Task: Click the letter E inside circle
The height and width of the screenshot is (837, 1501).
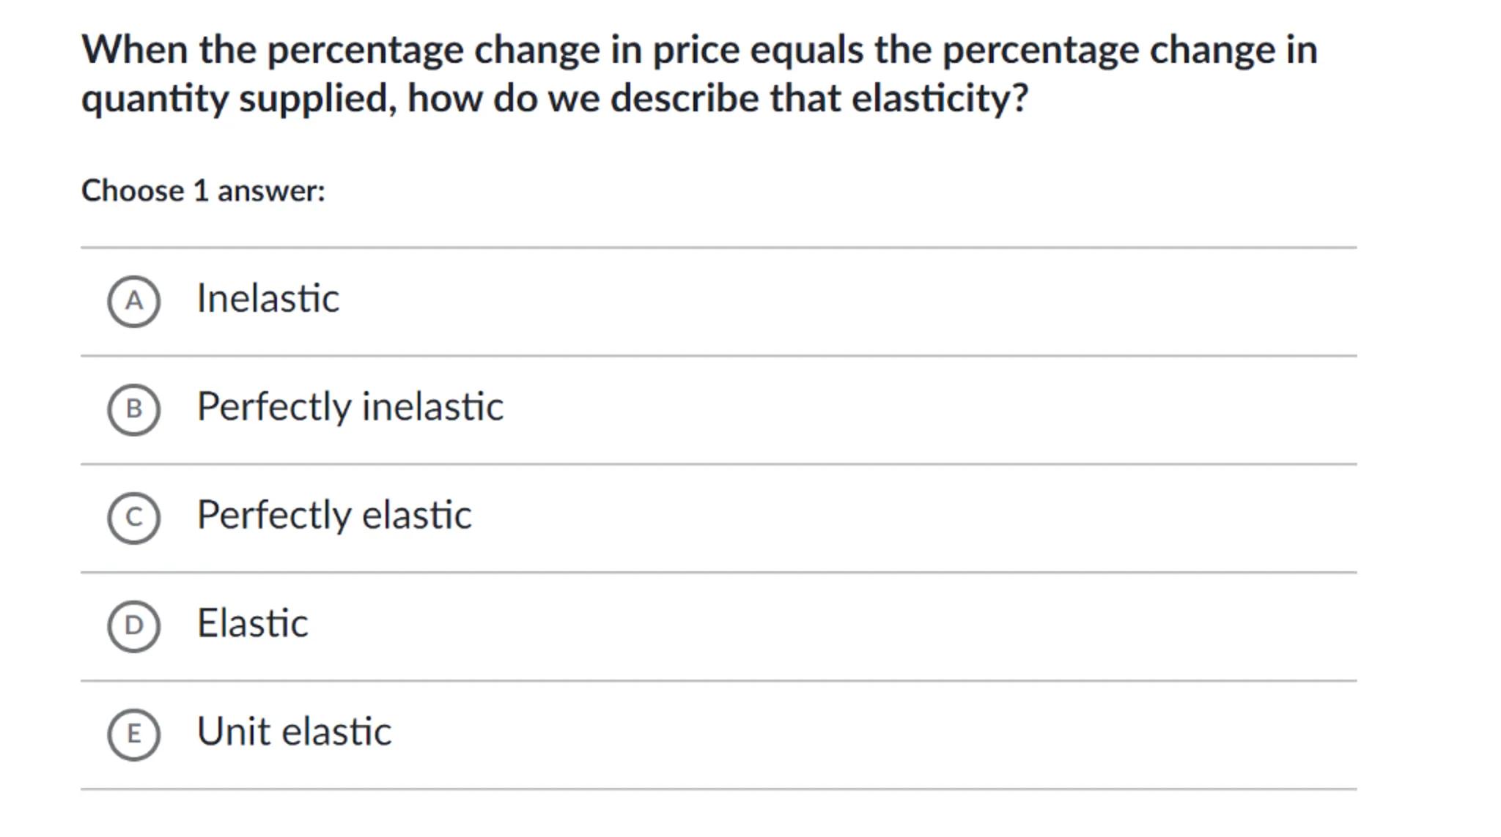Action: [133, 734]
